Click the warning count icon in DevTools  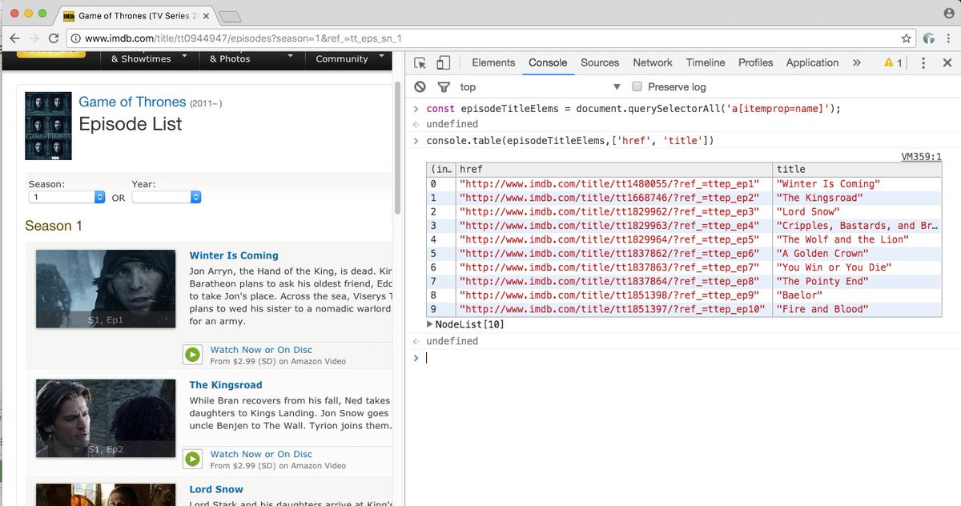tap(891, 62)
